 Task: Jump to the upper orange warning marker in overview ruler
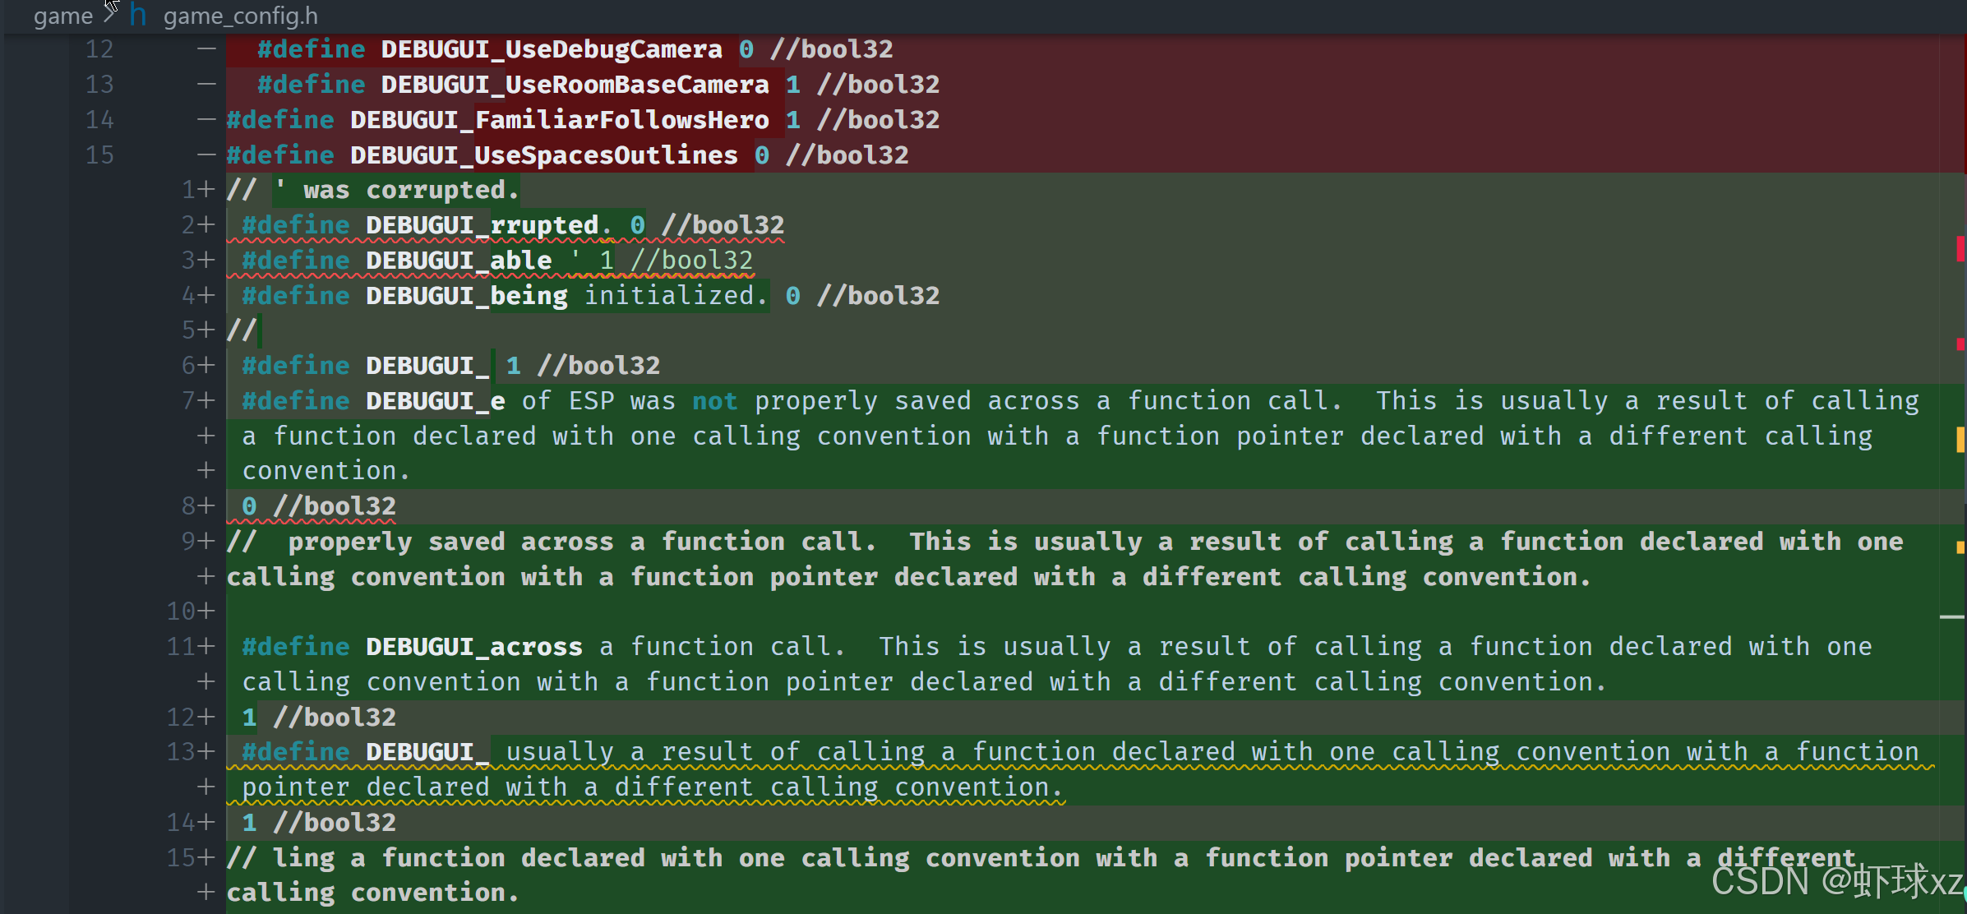point(1960,440)
